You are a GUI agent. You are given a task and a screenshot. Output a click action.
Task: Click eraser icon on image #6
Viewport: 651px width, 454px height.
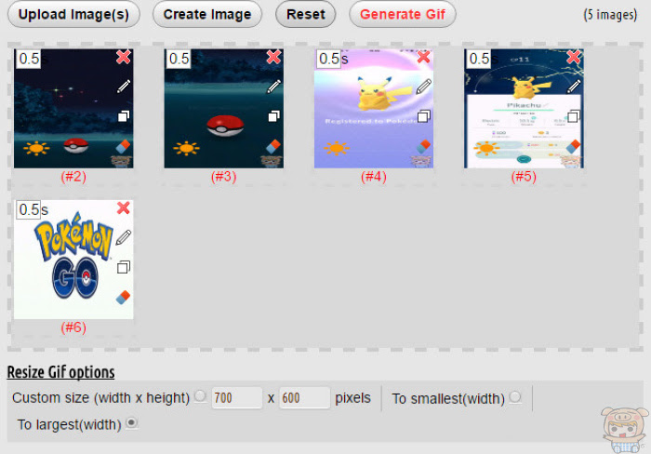point(124,298)
